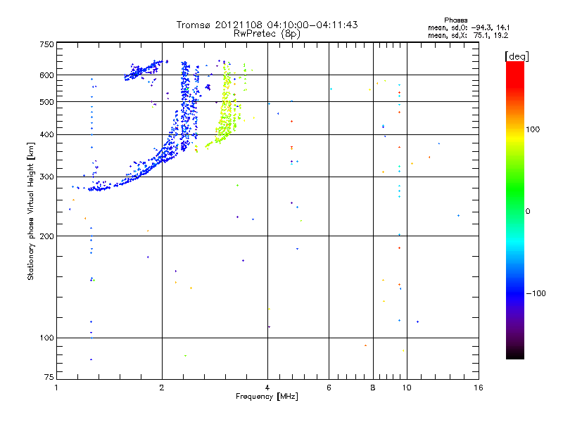Click the '2' x-axis tick label
The image size is (563, 422).
coord(162,388)
